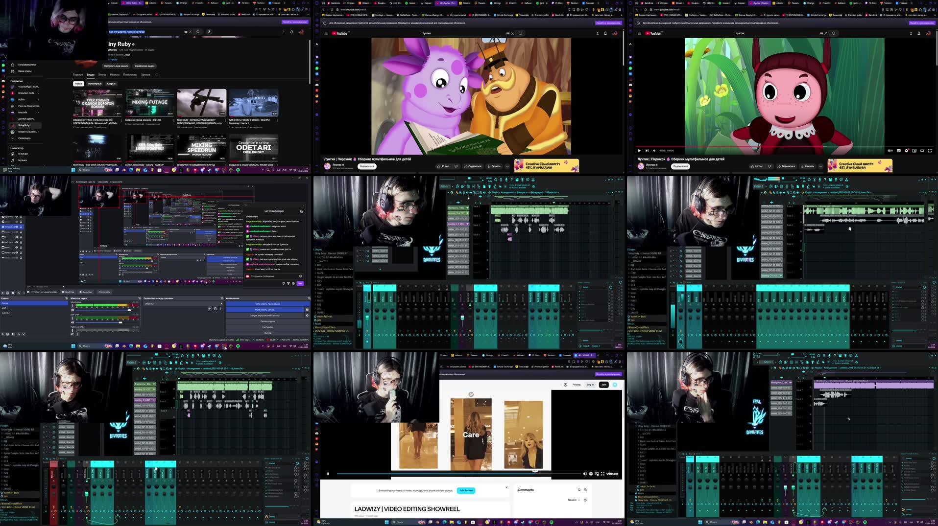Open Shorts tab on Shiny Ruby channel

click(x=102, y=75)
